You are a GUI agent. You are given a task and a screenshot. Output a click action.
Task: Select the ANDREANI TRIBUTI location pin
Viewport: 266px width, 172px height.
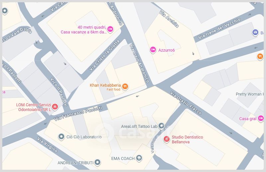click(x=97, y=162)
